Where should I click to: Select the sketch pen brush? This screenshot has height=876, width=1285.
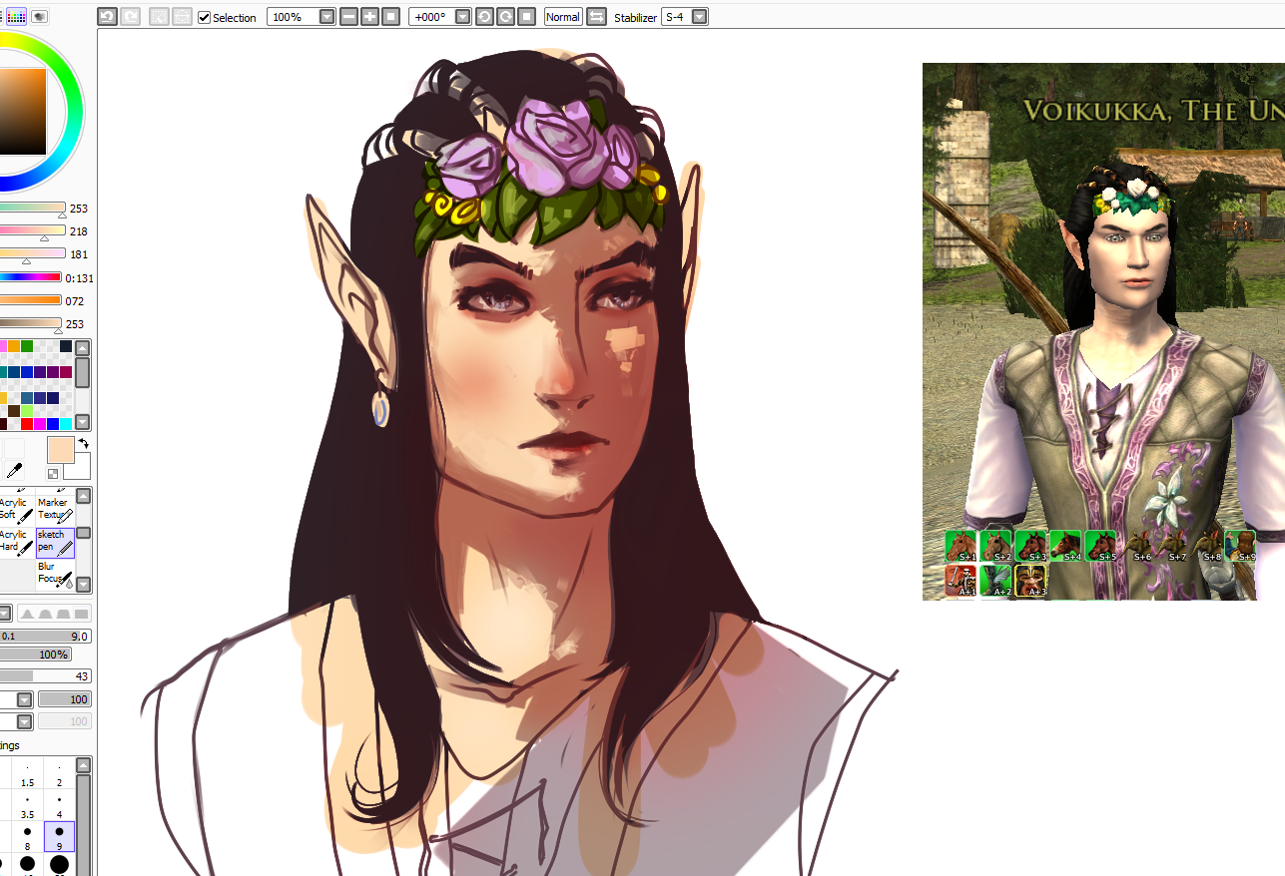point(55,542)
